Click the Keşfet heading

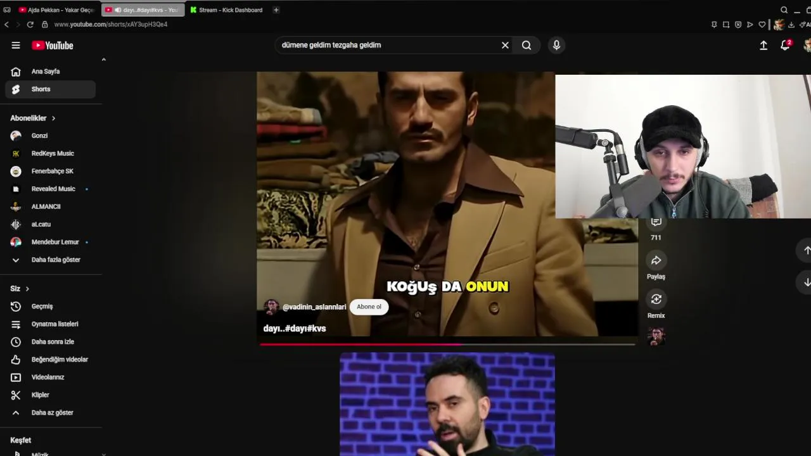coord(20,440)
